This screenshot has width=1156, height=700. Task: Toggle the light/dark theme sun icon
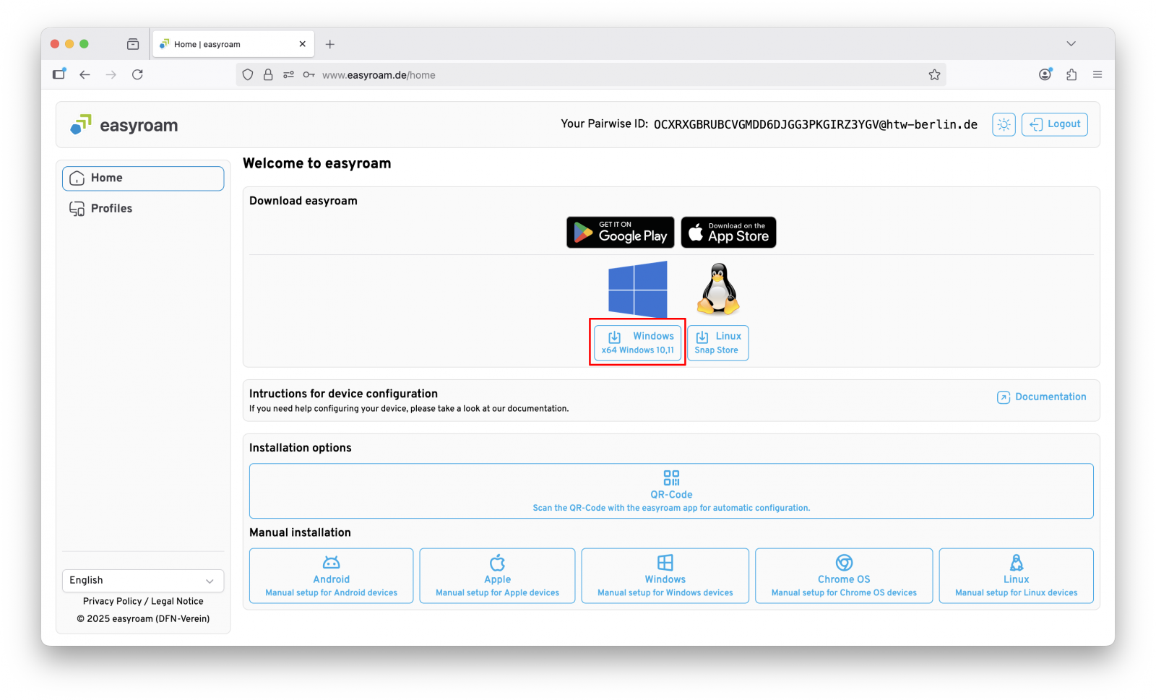[x=1004, y=124]
